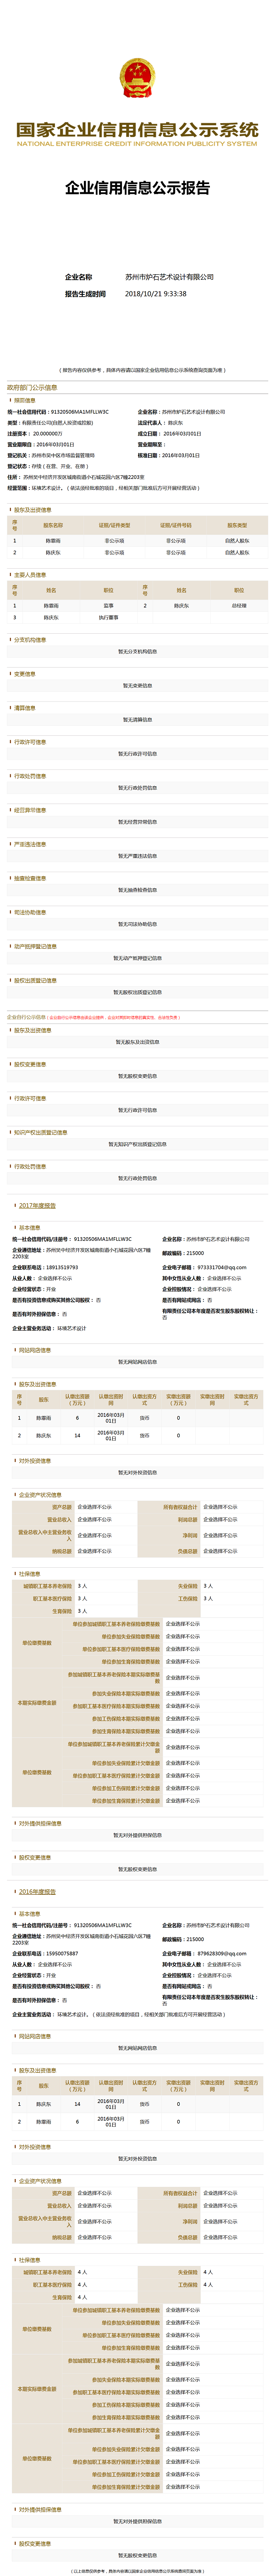Open the 2017年度报告 link
The width and height of the screenshot is (275, 2576).
pyautogui.click(x=37, y=1206)
